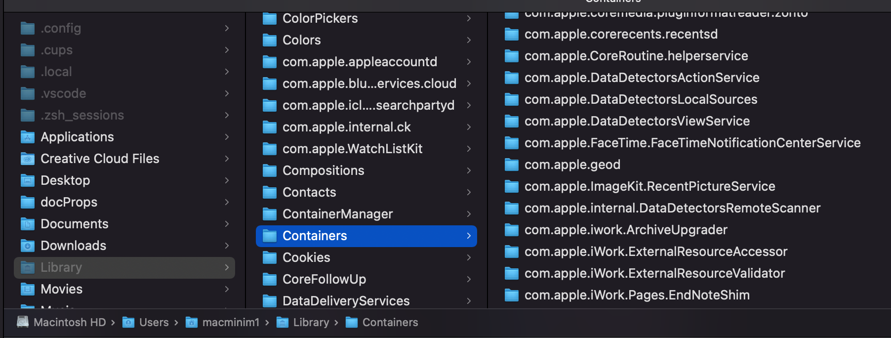Viewport: 891px width, 338px height.
Task: Select the DataDeliveryServices folder name
Action: pyautogui.click(x=346, y=301)
